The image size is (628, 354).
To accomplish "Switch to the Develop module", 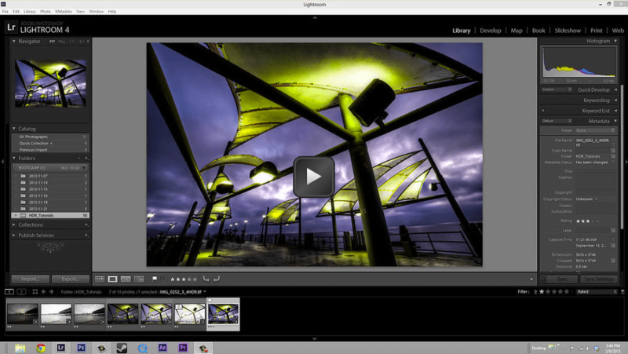I will pyautogui.click(x=490, y=31).
